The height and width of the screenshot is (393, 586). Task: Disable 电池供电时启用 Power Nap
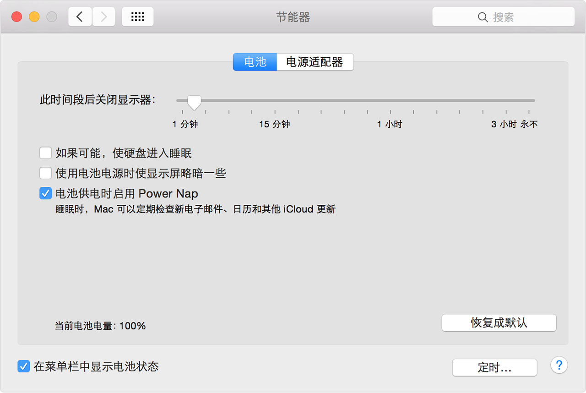tap(45, 193)
